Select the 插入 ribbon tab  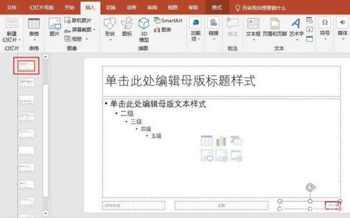[90, 8]
